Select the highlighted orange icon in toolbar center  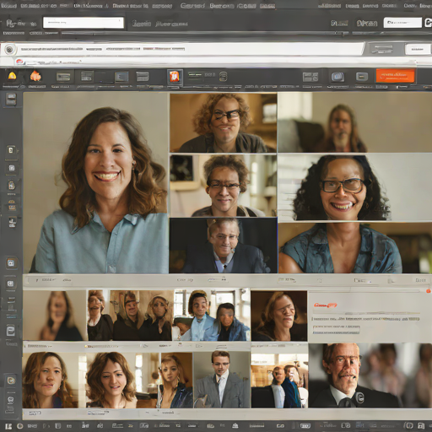tap(175, 77)
